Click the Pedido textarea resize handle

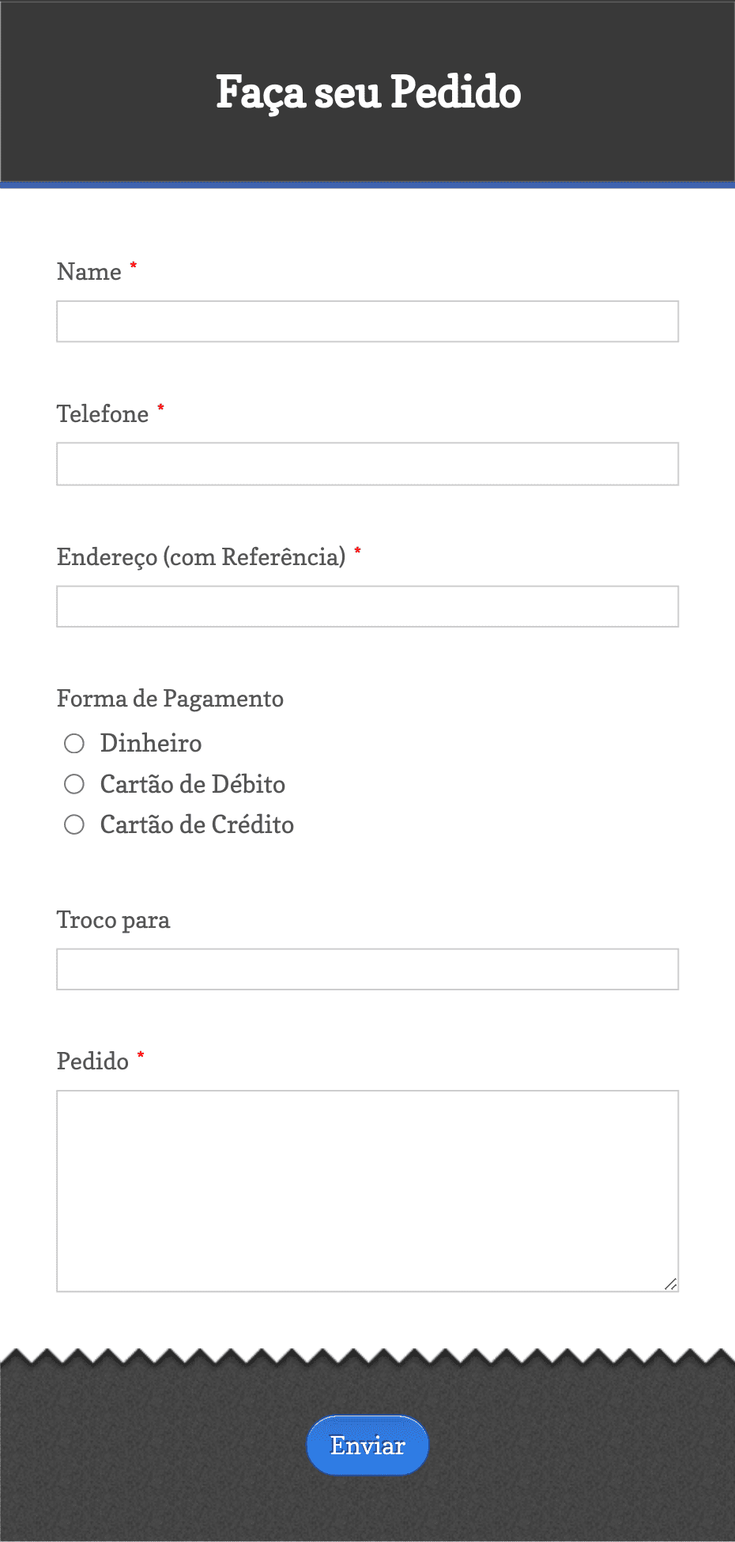(x=670, y=1284)
